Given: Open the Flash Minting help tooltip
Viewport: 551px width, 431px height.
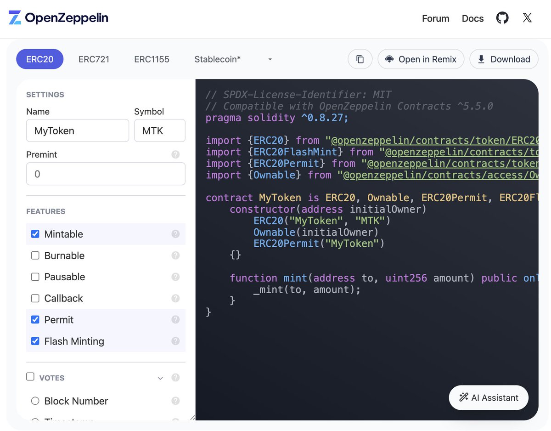Looking at the screenshot, I should click(x=175, y=341).
